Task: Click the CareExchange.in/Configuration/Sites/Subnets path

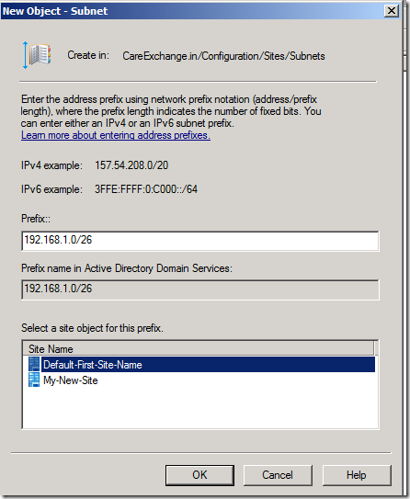Action: [223, 56]
